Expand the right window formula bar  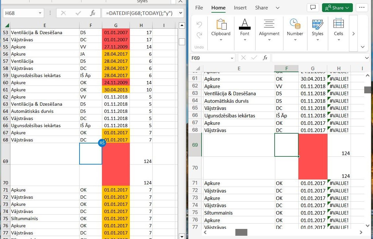click(x=367, y=58)
